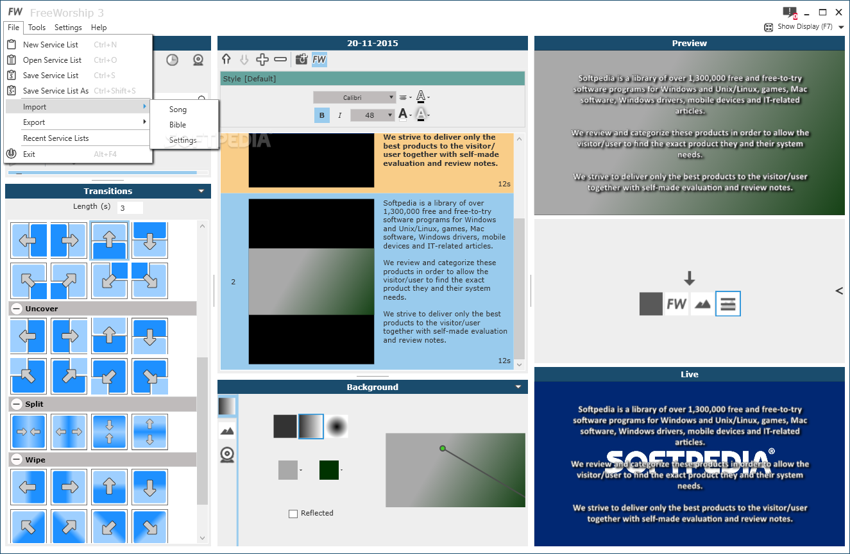This screenshot has height=554, width=850.
Task: Select slide 2 thumbnail in service list
Action: pos(311,282)
